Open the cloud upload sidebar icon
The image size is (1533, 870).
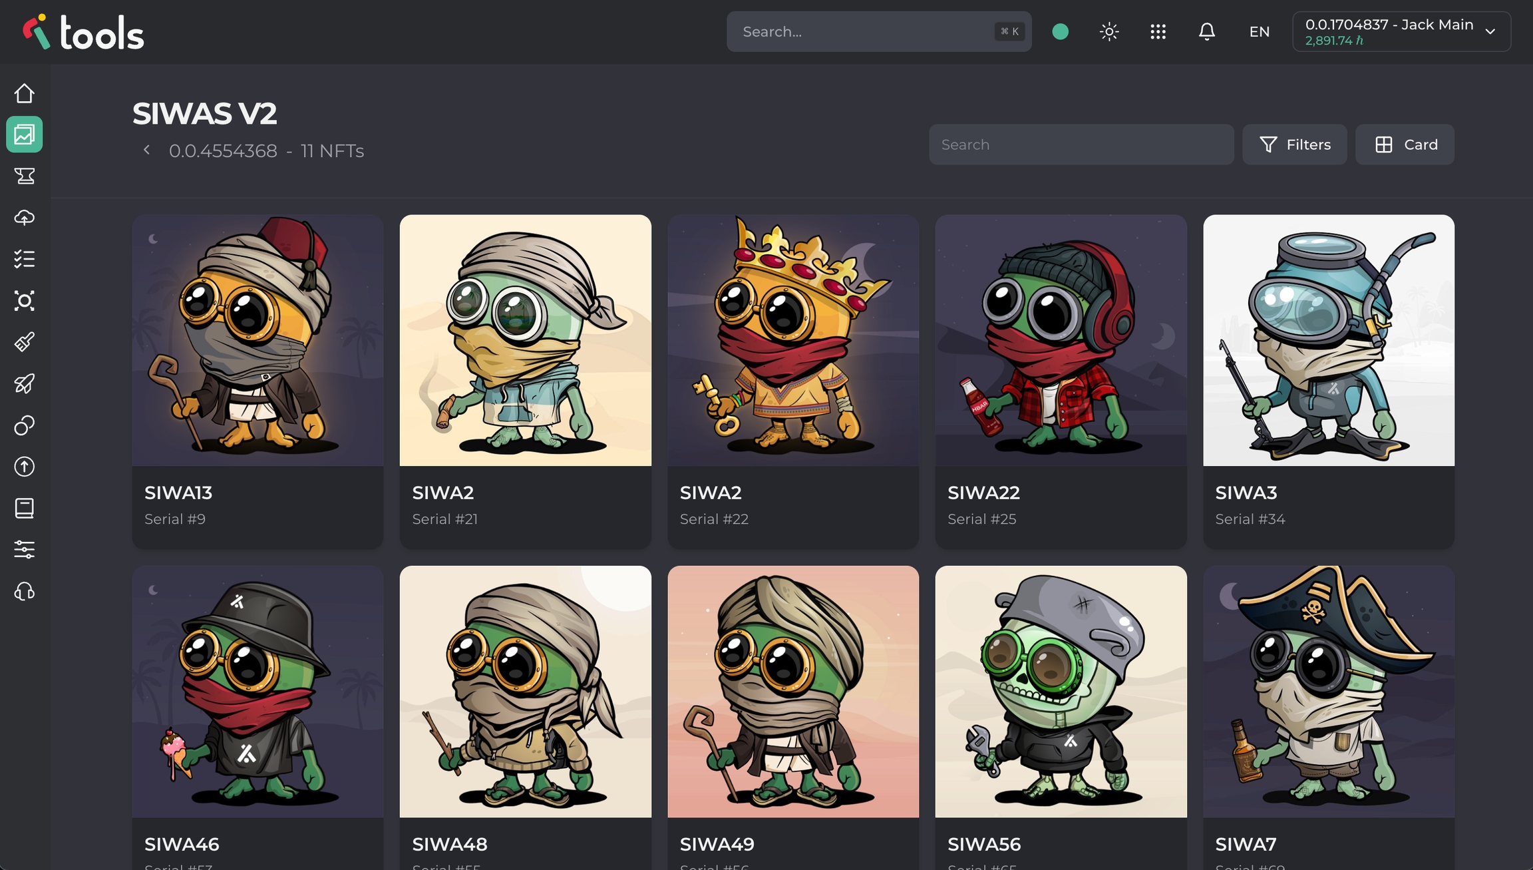pos(25,218)
